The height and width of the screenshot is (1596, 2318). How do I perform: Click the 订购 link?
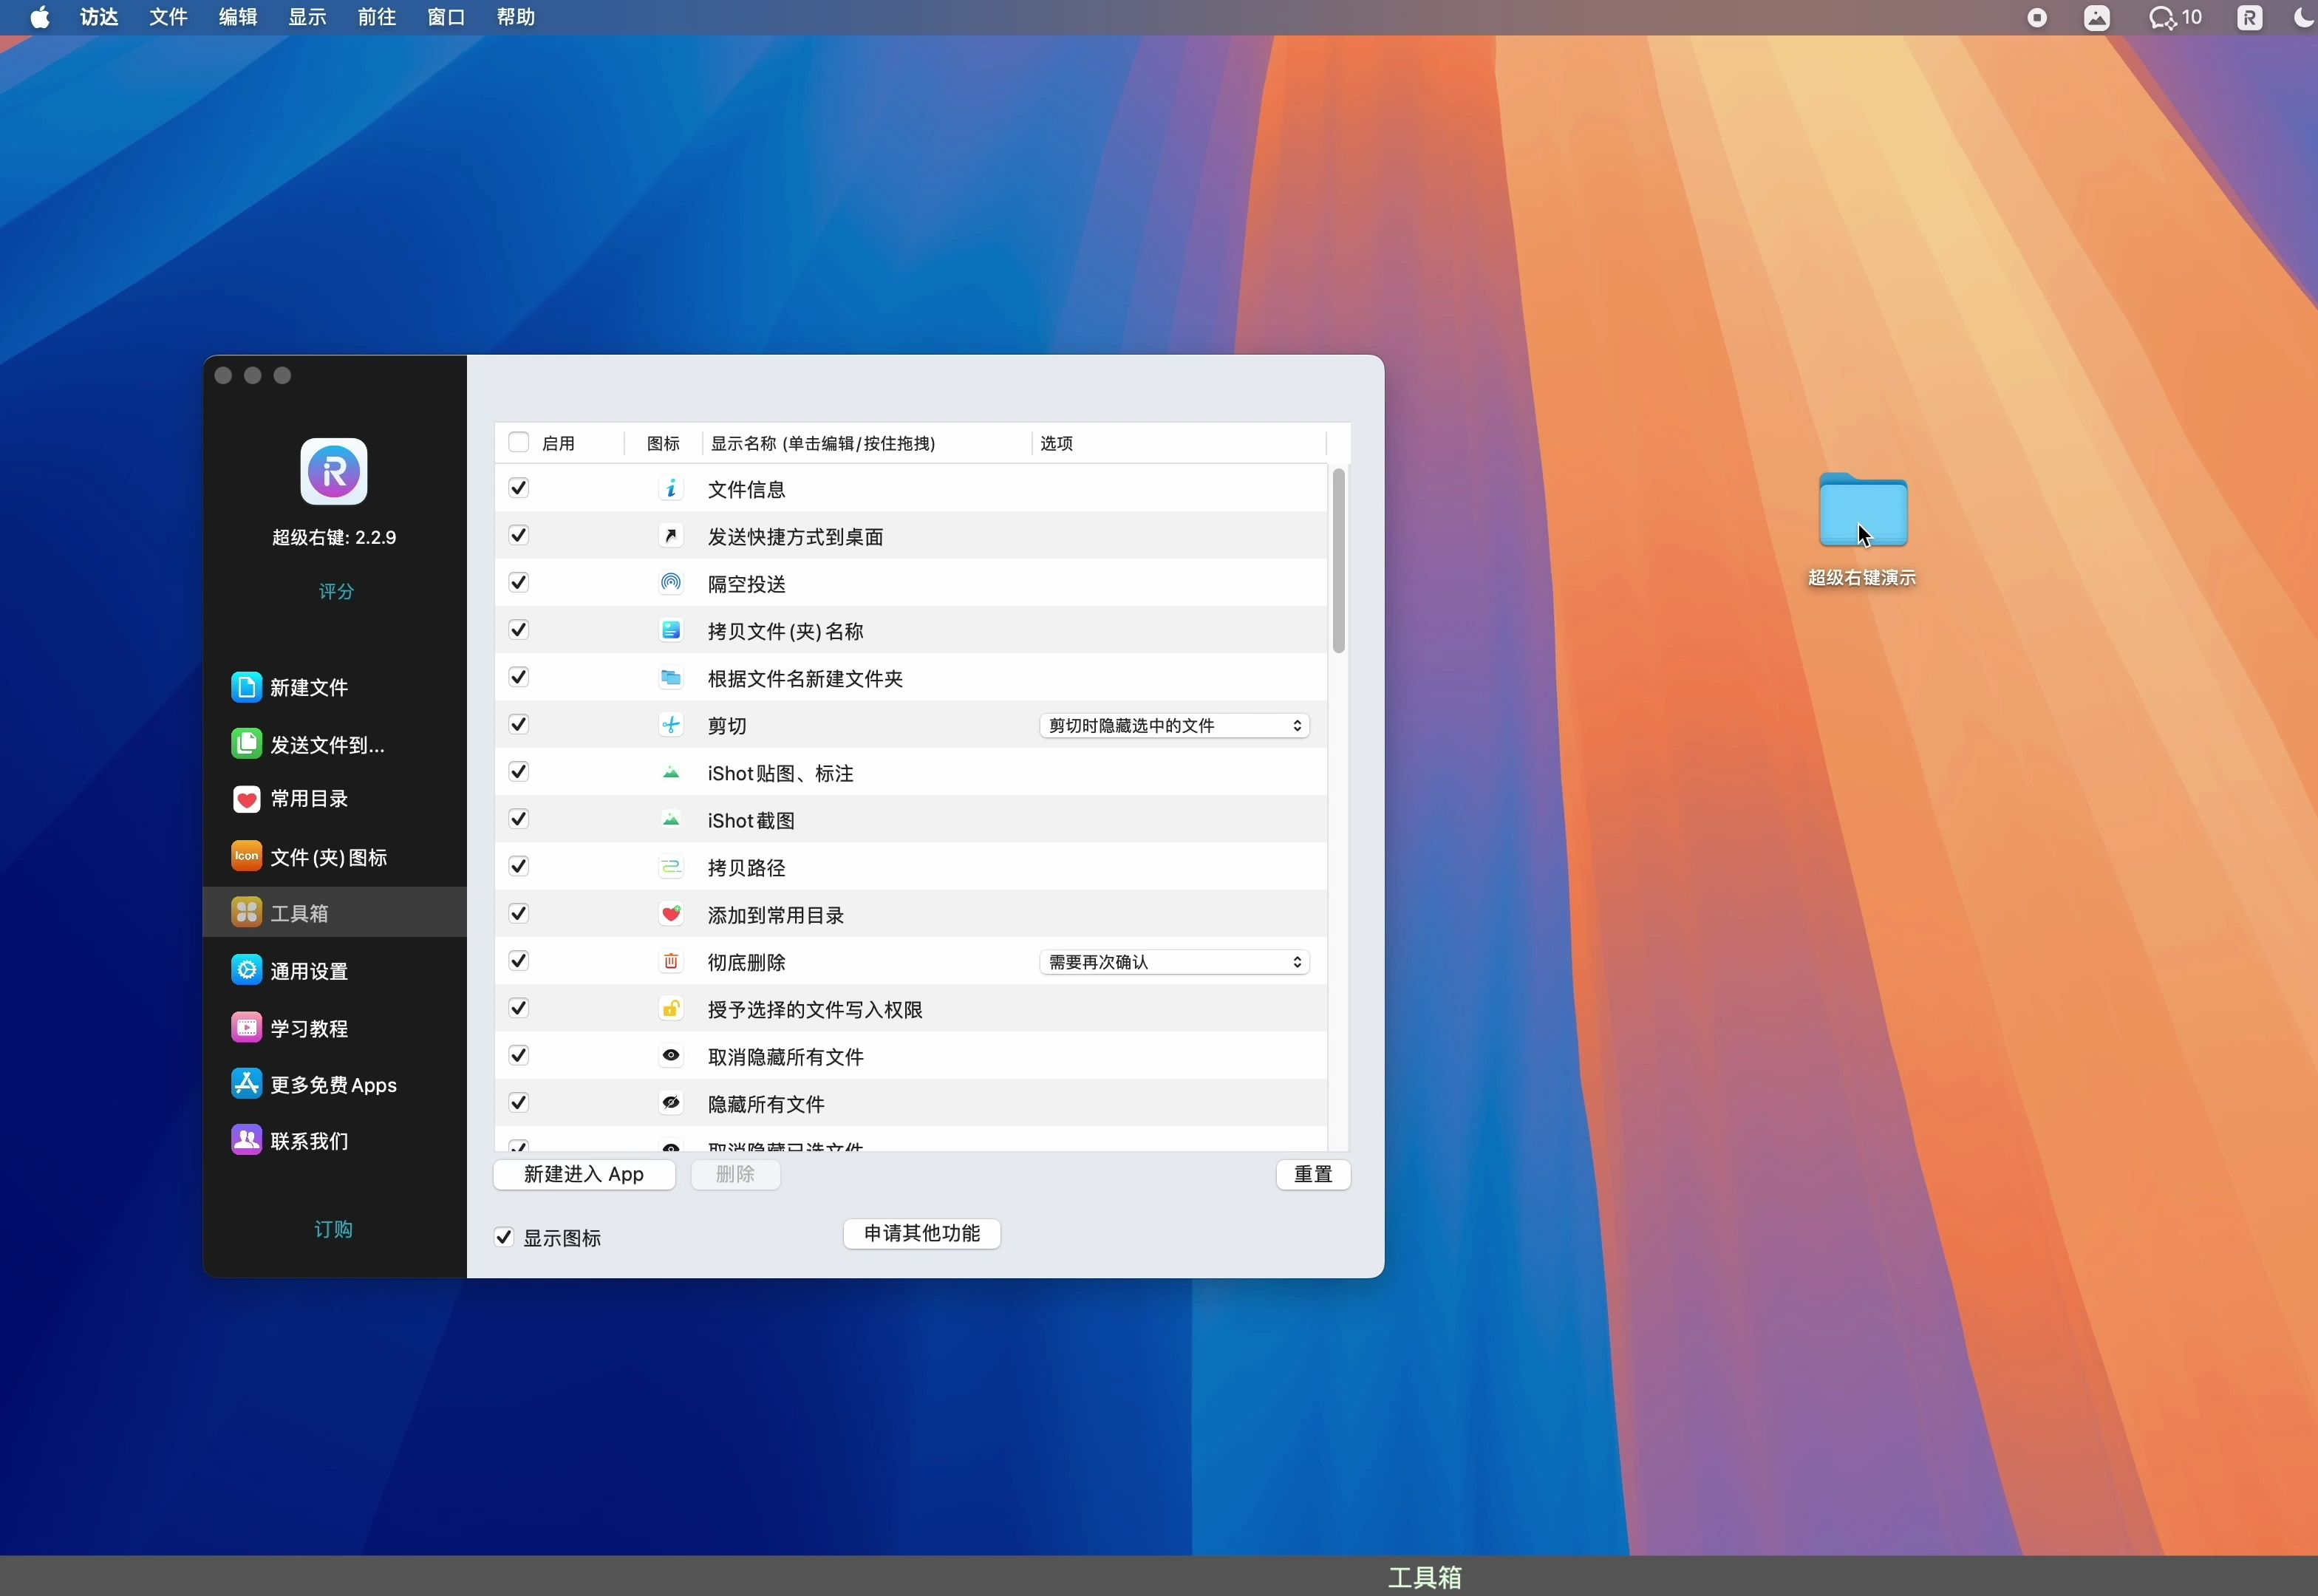pos(334,1229)
